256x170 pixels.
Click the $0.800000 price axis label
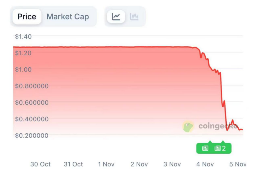click(x=32, y=86)
